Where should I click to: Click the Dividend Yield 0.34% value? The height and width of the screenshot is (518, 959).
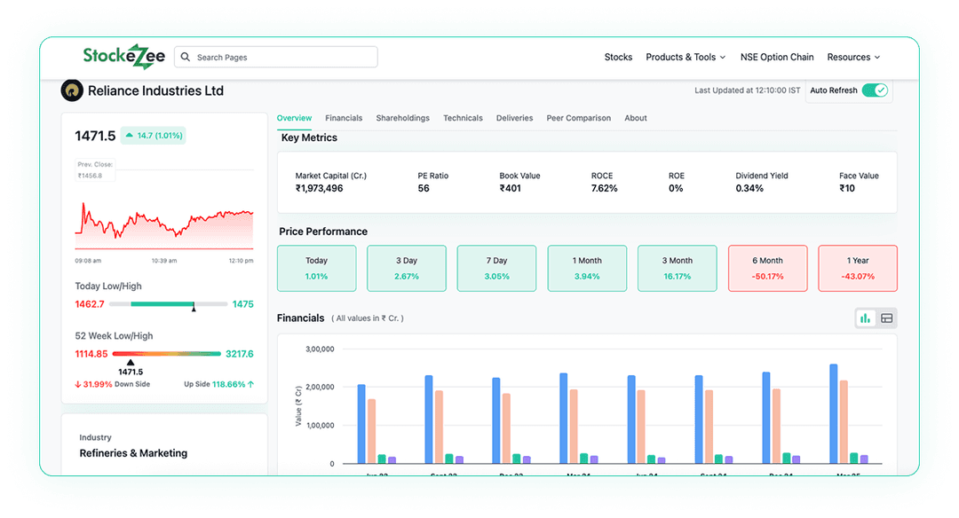[x=749, y=188]
